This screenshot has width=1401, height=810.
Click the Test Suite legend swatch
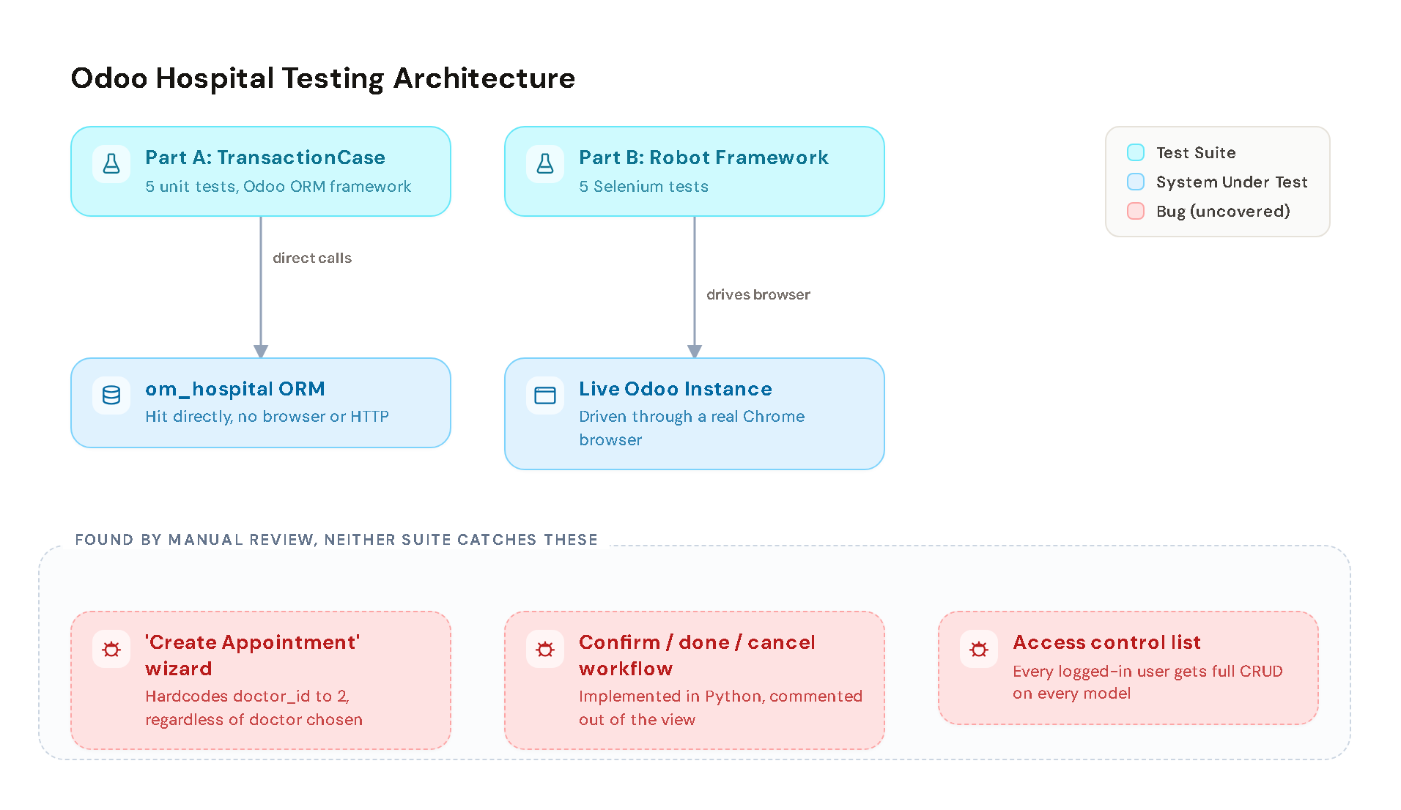tap(1136, 152)
